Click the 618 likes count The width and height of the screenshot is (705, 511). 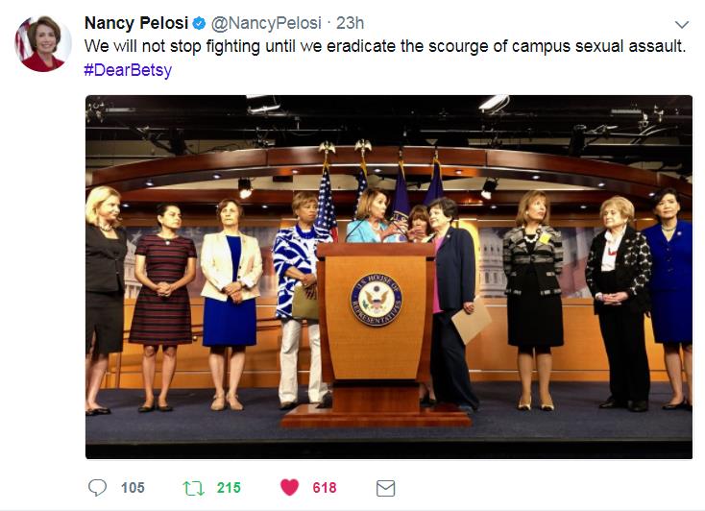click(x=325, y=488)
